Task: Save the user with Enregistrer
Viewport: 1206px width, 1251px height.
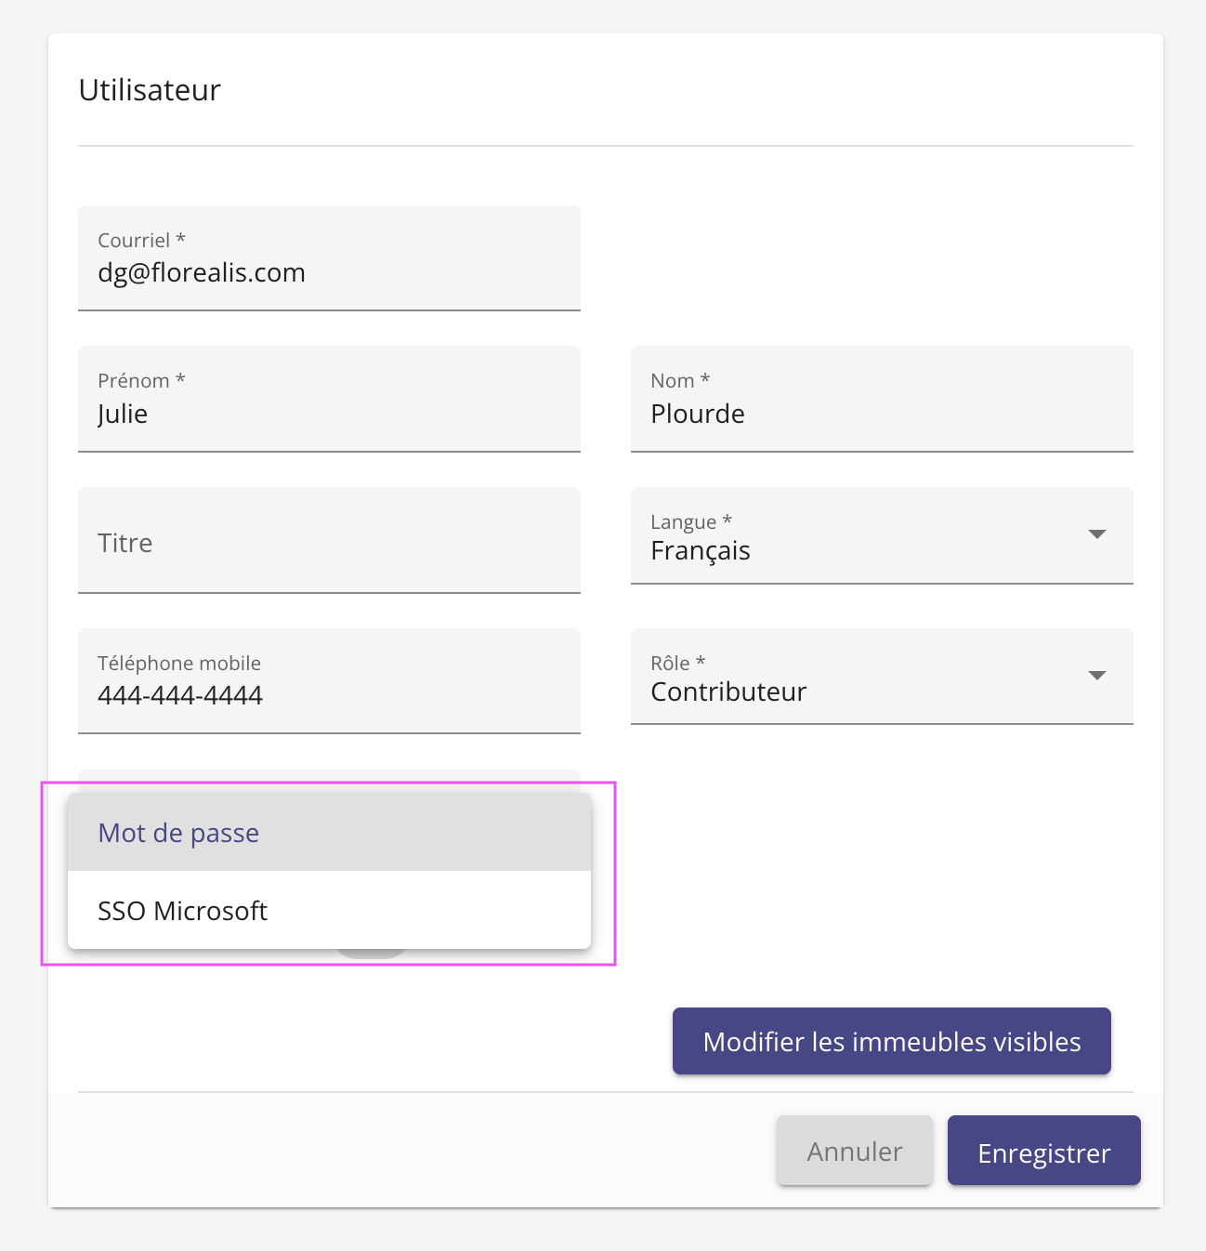Action: [x=1043, y=1152]
